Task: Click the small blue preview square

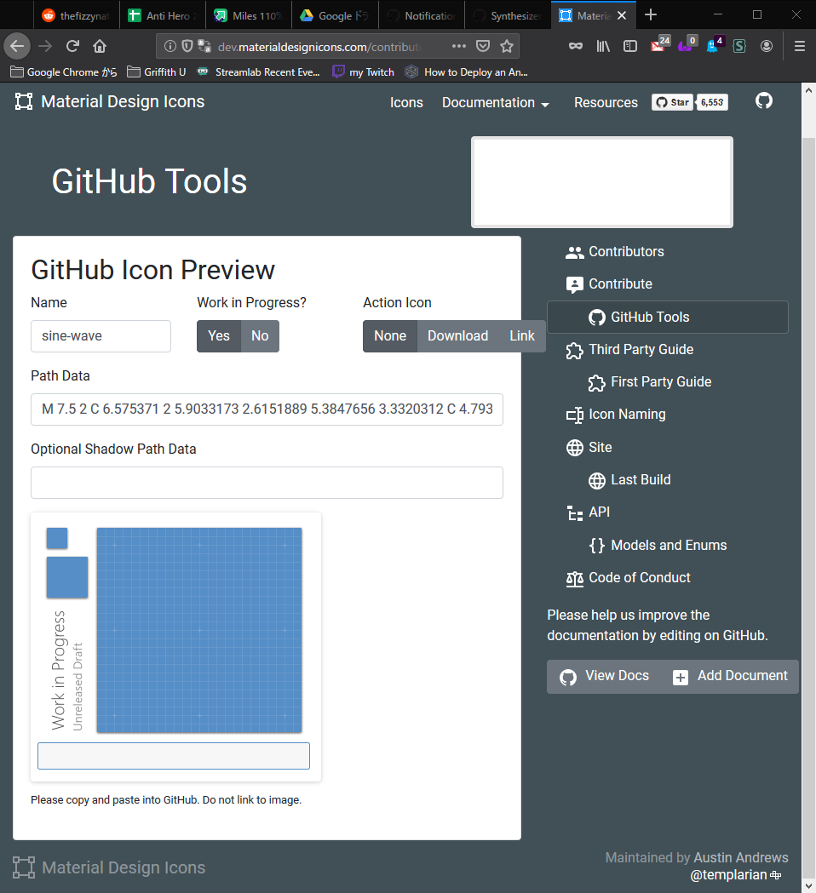Action: (57, 538)
